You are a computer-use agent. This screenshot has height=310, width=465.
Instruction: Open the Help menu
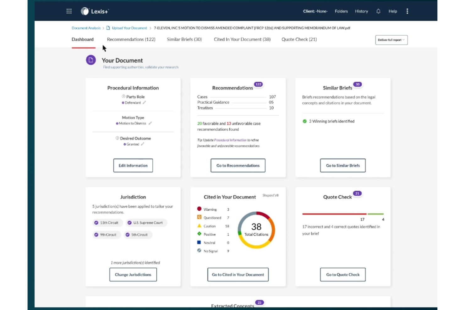coord(393,11)
